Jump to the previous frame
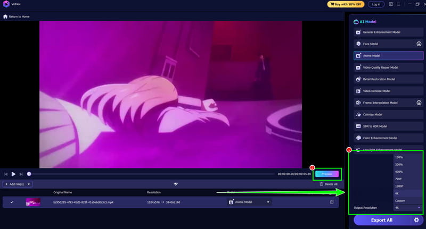426x229 pixels. click(x=6, y=174)
